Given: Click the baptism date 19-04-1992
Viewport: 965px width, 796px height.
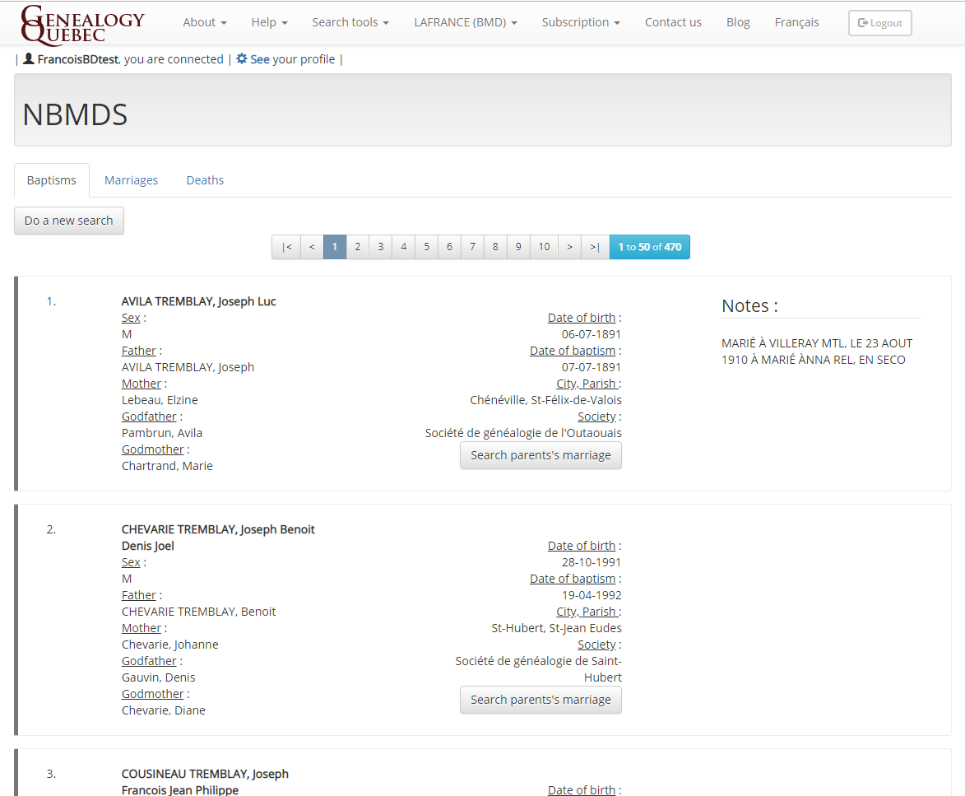Looking at the screenshot, I should click(x=592, y=595).
